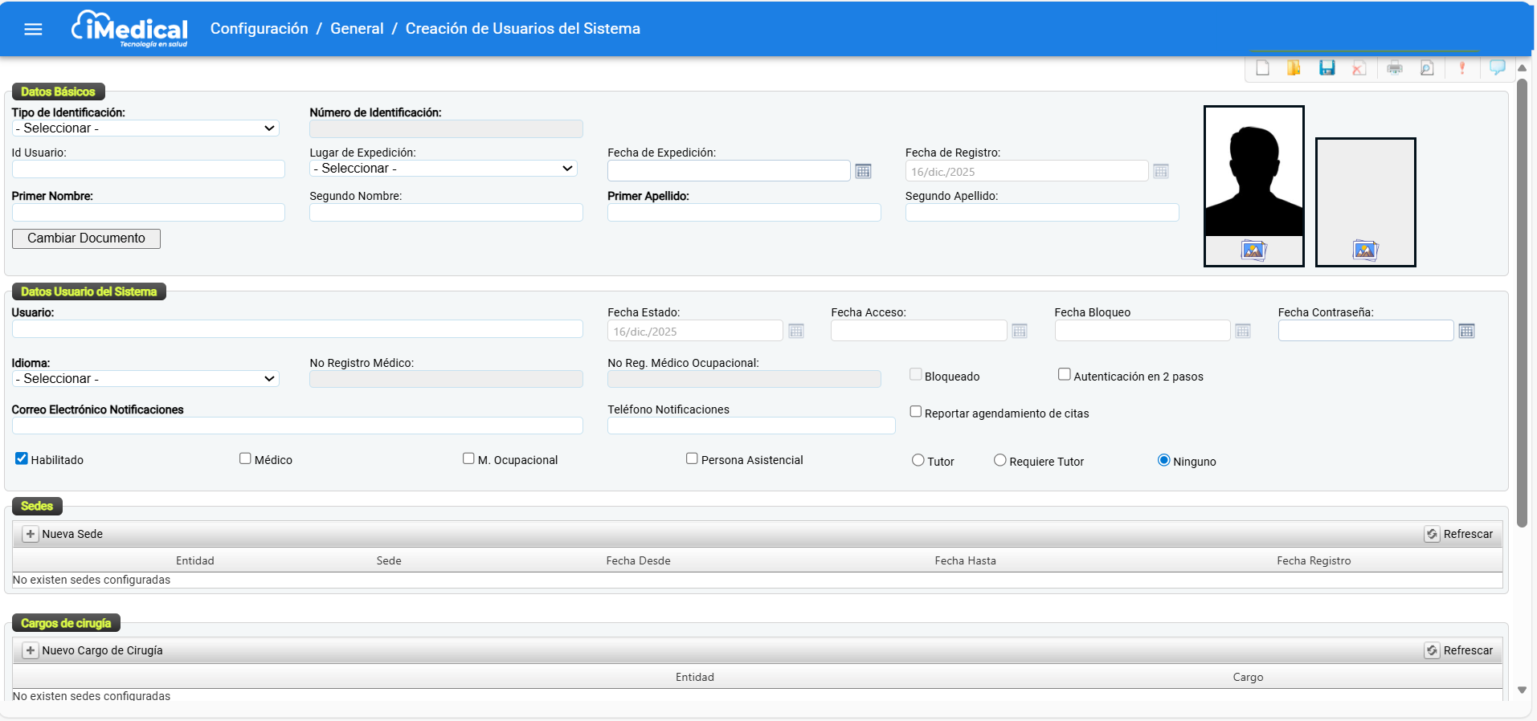This screenshot has height=721, width=1537.
Task: Go to Configuración in the breadcrumb
Action: coord(259,29)
